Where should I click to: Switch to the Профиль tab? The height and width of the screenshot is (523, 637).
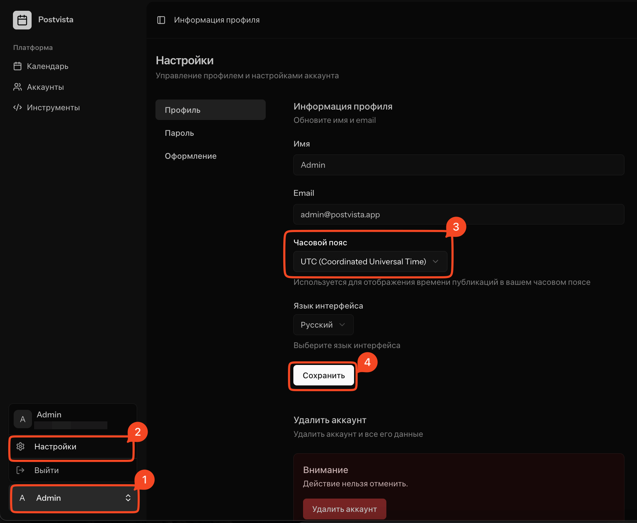(210, 110)
